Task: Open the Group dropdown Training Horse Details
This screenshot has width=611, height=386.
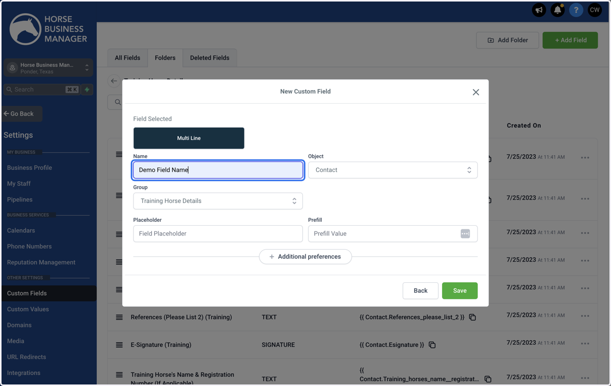Action: point(218,201)
